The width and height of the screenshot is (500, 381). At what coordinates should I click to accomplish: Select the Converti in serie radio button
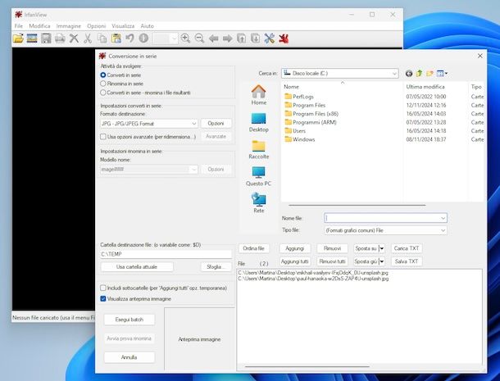[x=103, y=75]
